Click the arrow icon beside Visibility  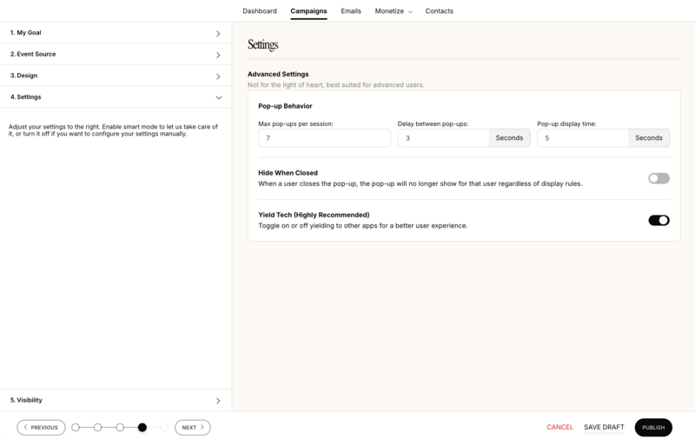pyautogui.click(x=218, y=401)
